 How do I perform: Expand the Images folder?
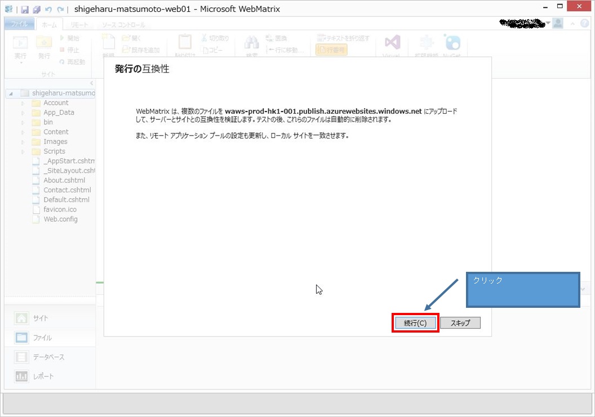(23, 142)
